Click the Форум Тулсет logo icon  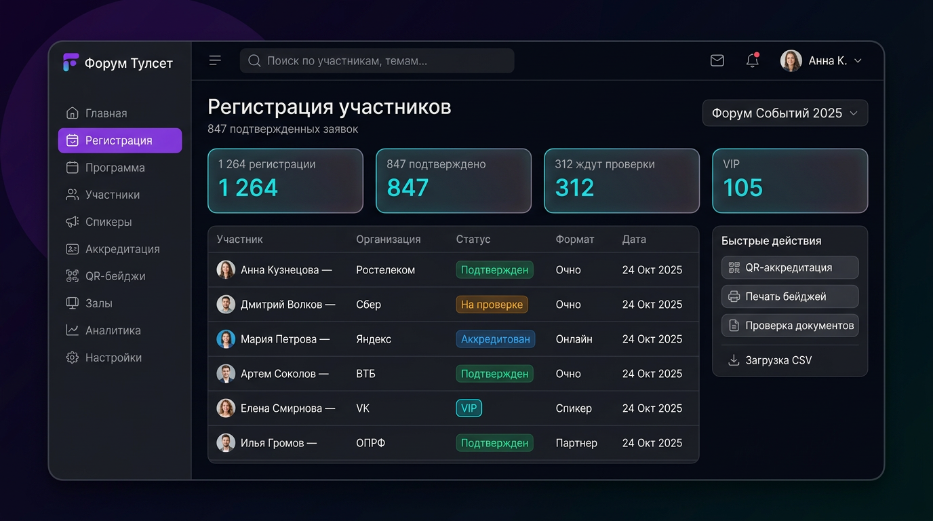click(71, 62)
